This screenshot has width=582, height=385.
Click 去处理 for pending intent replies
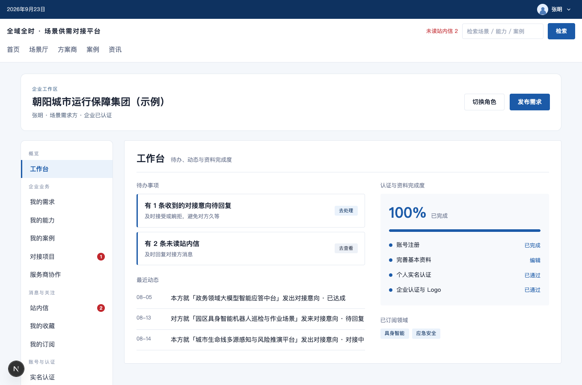[346, 210]
